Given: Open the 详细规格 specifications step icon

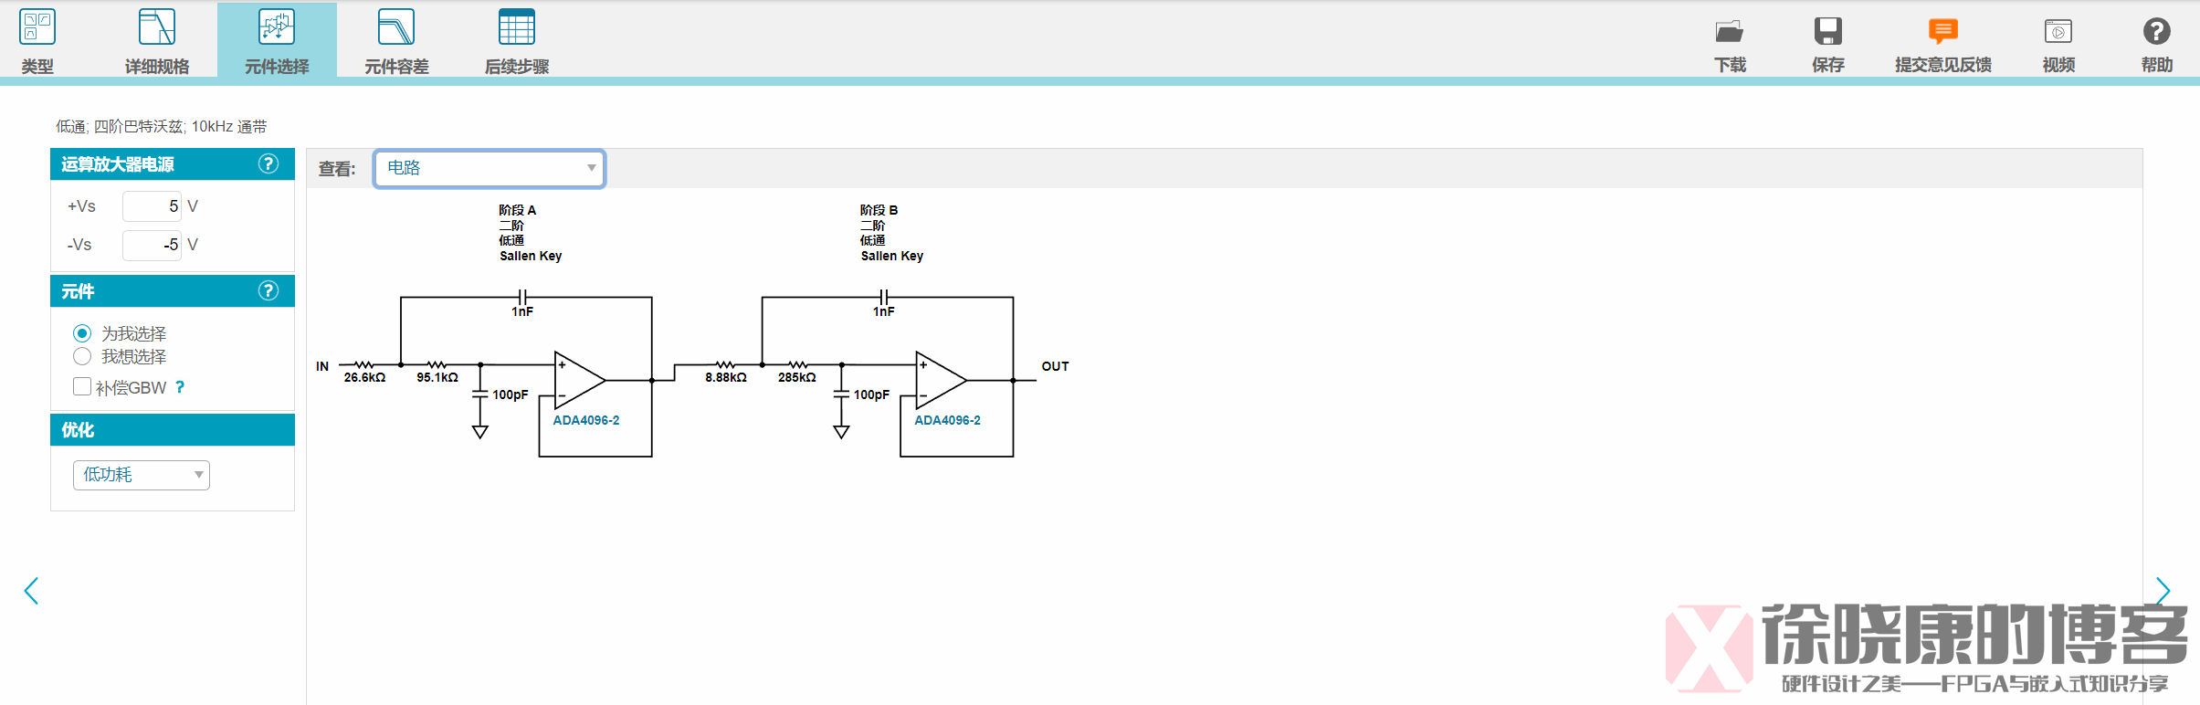Looking at the screenshot, I should coord(156,27).
